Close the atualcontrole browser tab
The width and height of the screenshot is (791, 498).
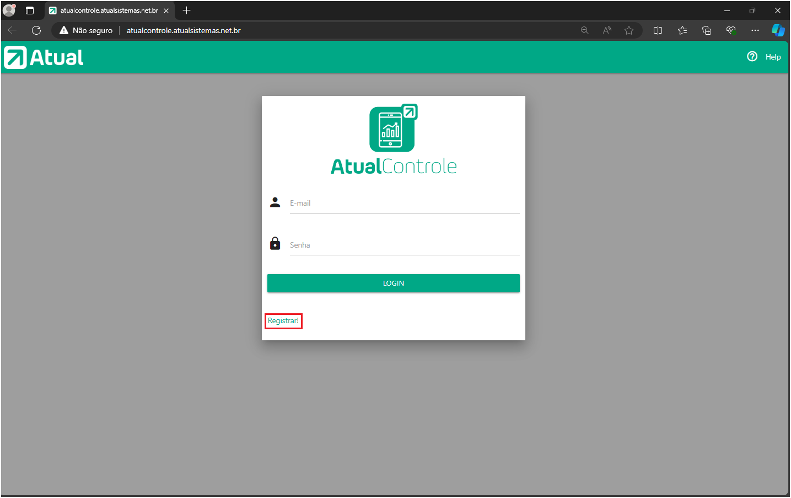pyautogui.click(x=166, y=10)
